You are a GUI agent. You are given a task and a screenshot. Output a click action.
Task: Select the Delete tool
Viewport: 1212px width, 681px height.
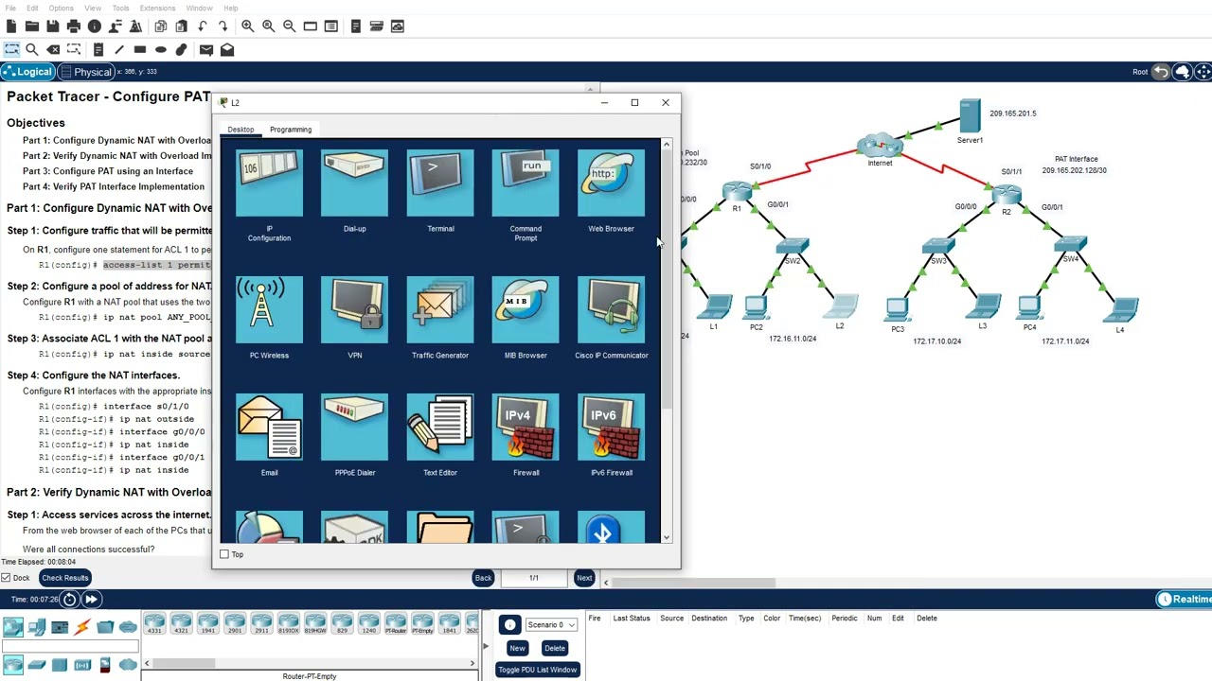tap(53, 49)
